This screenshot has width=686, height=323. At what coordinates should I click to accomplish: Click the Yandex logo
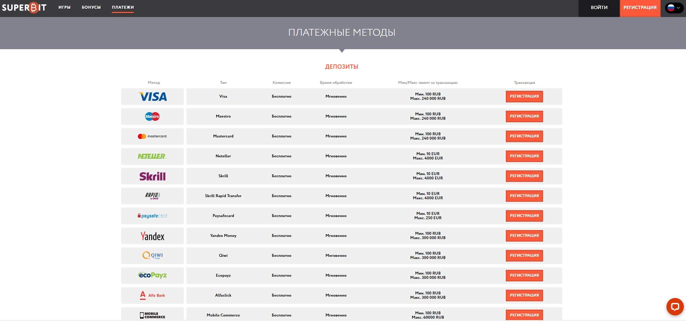(x=152, y=236)
